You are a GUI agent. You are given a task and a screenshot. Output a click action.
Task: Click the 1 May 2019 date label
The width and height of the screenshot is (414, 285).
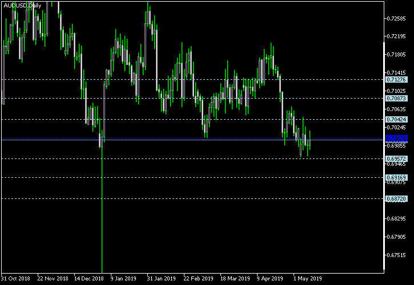(x=308, y=278)
